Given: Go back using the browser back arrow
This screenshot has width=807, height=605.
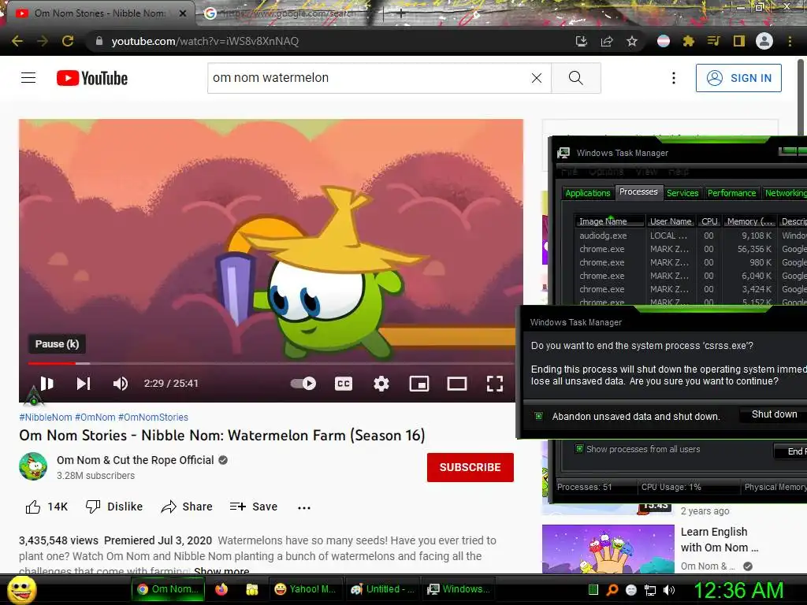Looking at the screenshot, I should 17,41.
